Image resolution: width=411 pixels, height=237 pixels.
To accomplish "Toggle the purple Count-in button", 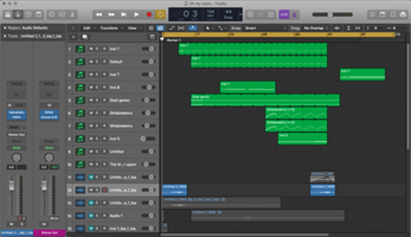I will (284, 15).
